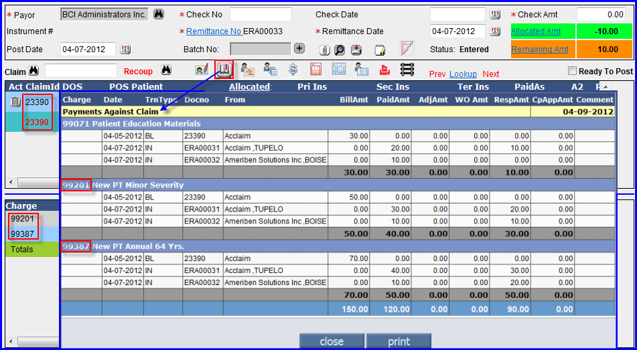Go to Next claim
Screen dimensions: 637x350
pos(491,74)
